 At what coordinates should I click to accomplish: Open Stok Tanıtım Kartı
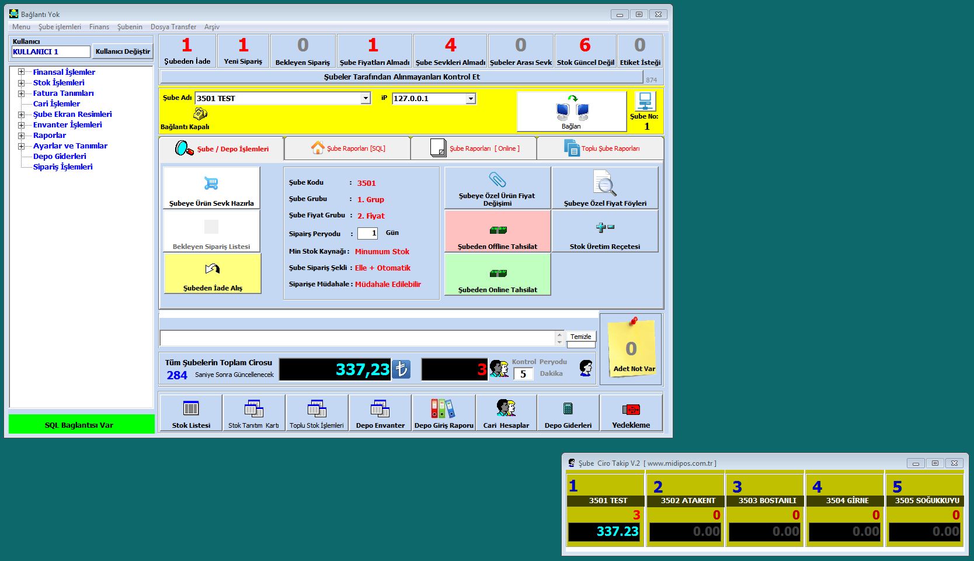tap(253, 413)
